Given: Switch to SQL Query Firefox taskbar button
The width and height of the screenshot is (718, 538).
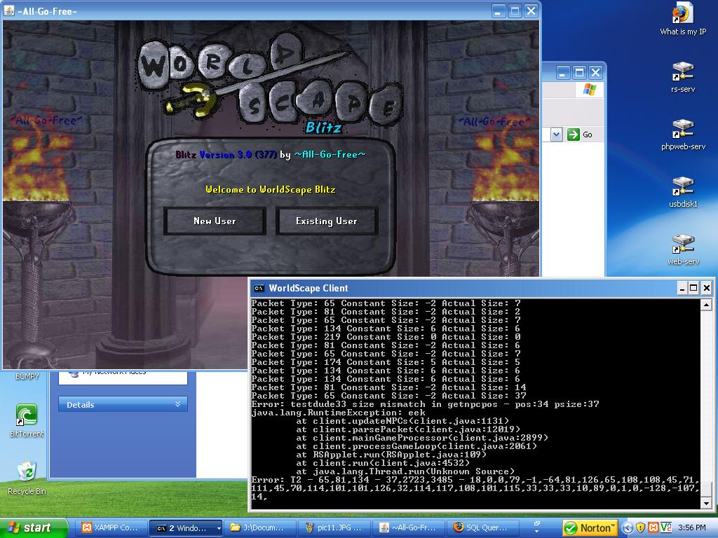Looking at the screenshot, I should point(482,527).
